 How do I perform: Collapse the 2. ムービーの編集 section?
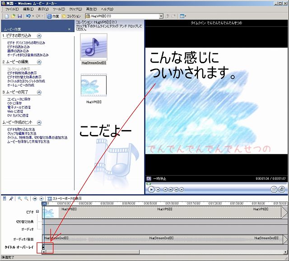(x=39, y=62)
